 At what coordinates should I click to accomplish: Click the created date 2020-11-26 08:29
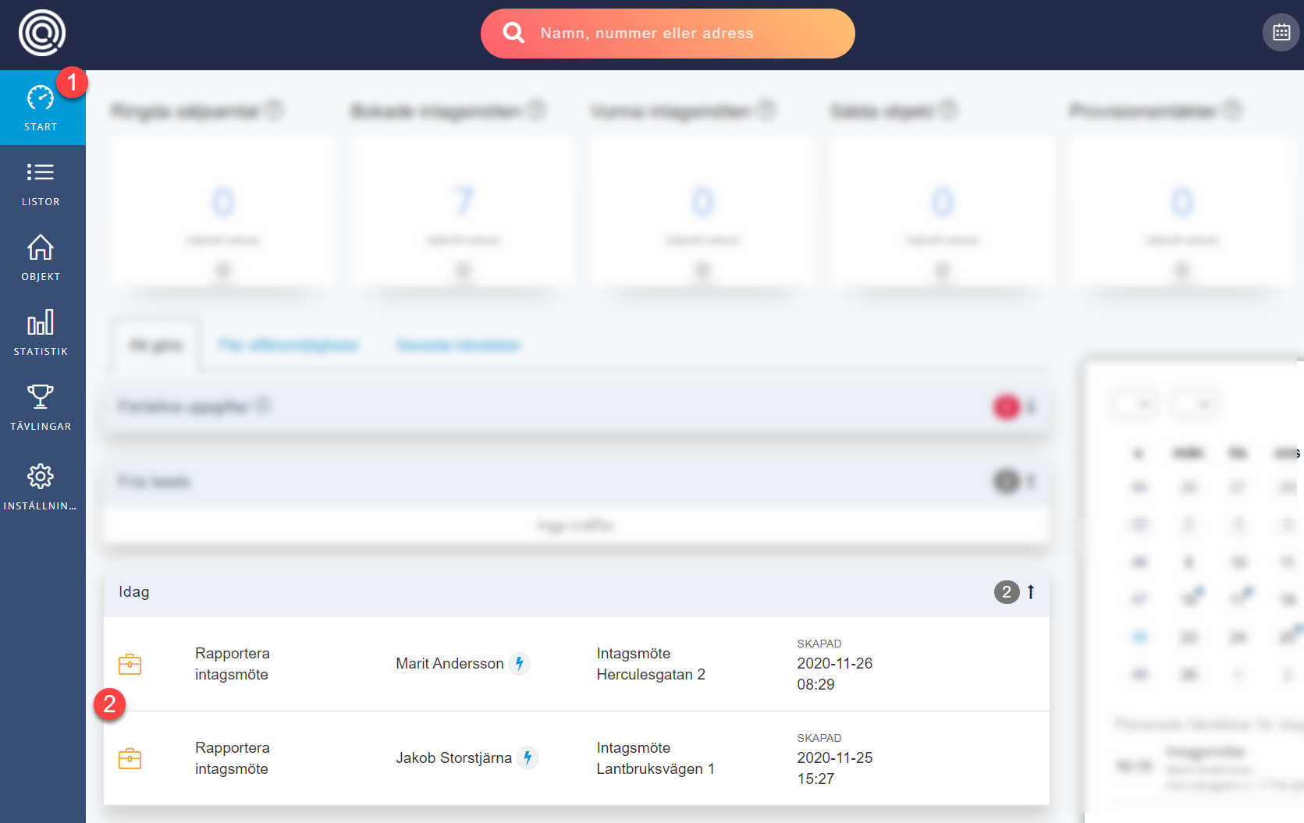pos(834,674)
